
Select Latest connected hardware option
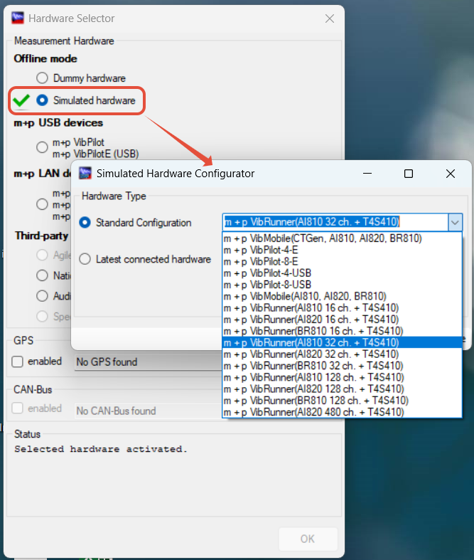85,259
